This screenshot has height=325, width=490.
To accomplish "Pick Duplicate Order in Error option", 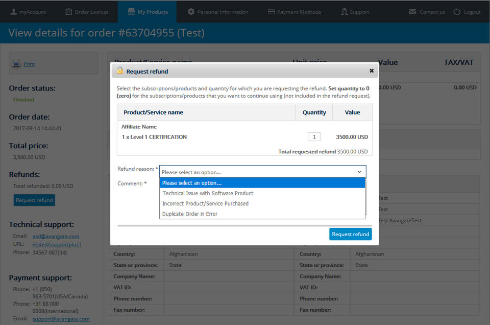I will click(x=190, y=214).
